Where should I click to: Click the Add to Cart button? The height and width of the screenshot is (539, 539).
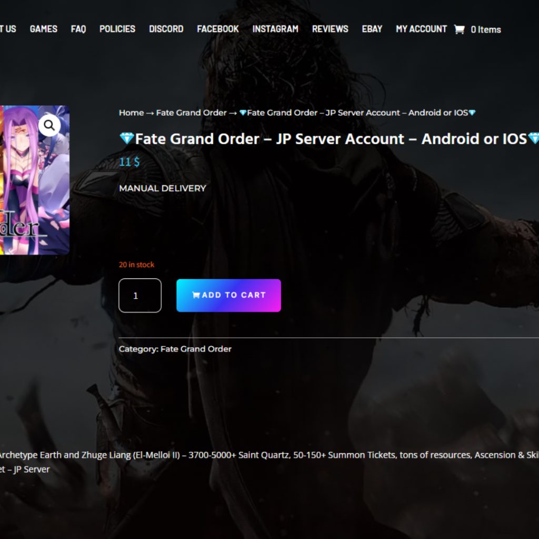[228, 295]
